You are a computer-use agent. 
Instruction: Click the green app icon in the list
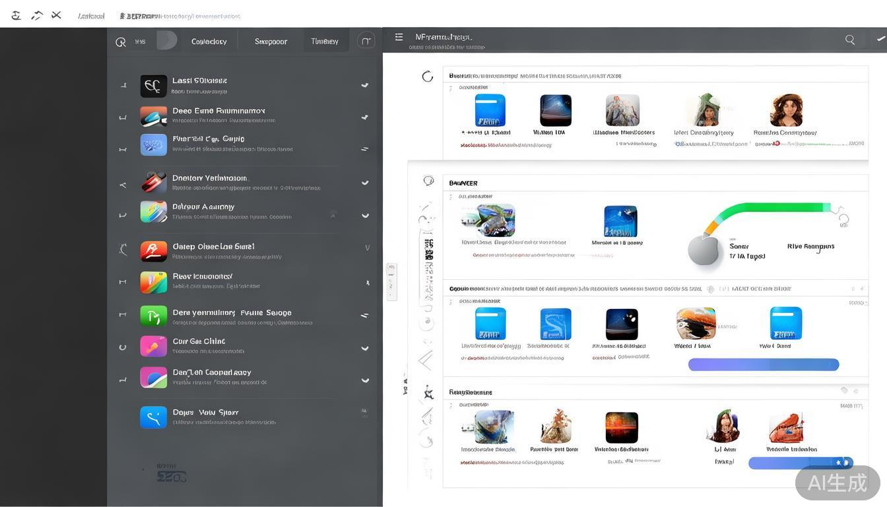153,316
